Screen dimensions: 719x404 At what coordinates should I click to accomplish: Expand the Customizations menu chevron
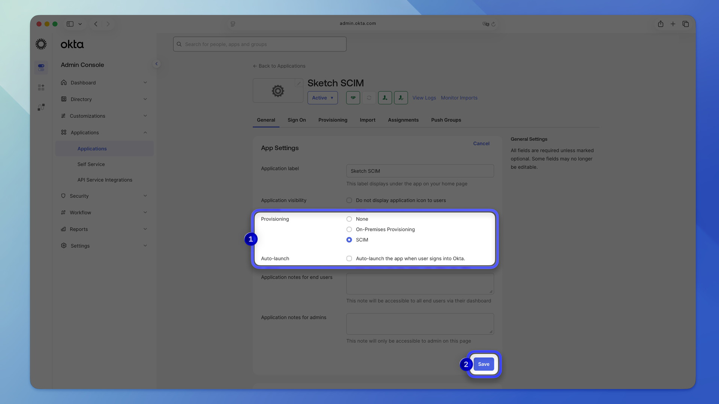point(145,116)
